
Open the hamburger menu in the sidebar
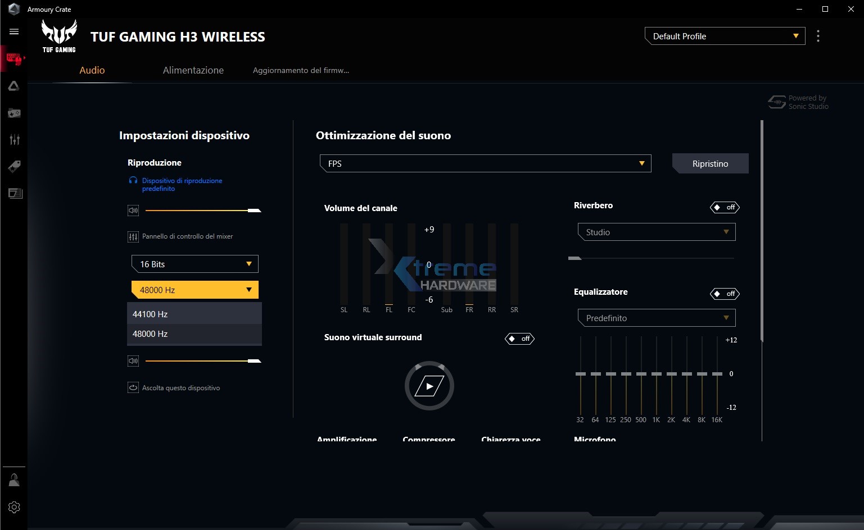tap(14, 31)
